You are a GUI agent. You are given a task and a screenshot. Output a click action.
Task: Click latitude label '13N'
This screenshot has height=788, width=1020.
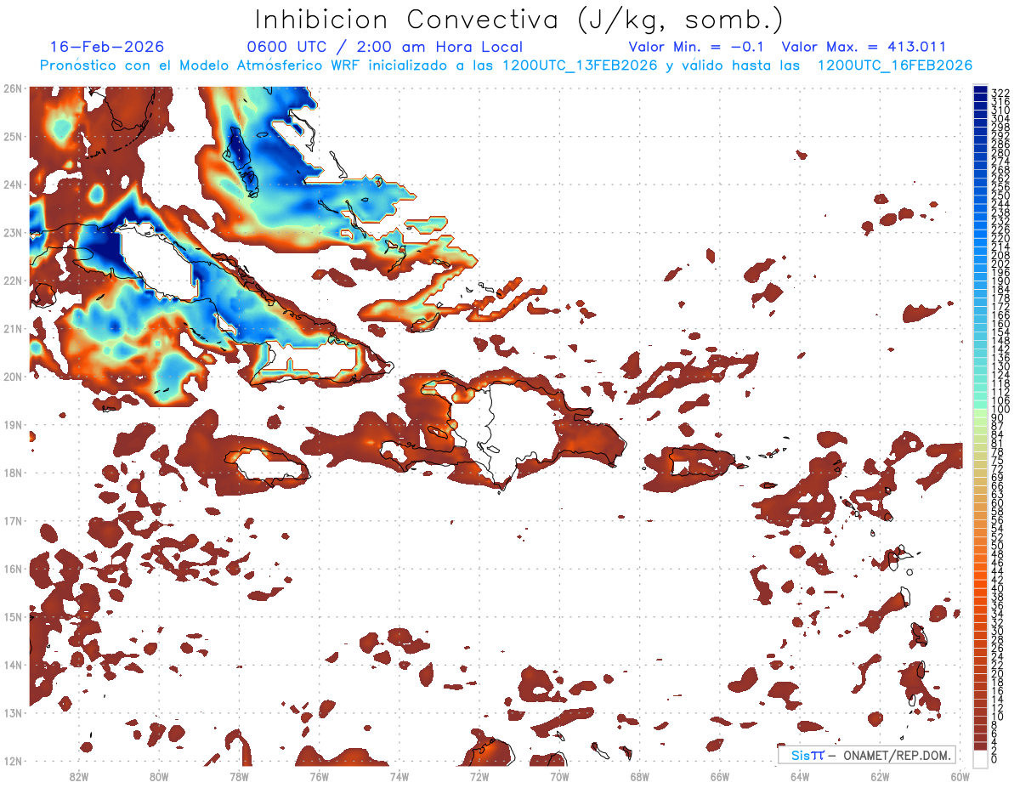pyautogui.click(x=13, y=712)
